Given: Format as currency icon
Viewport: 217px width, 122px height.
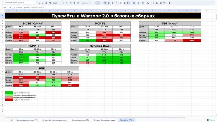Looking at the screenshot, I should [63, 3].
